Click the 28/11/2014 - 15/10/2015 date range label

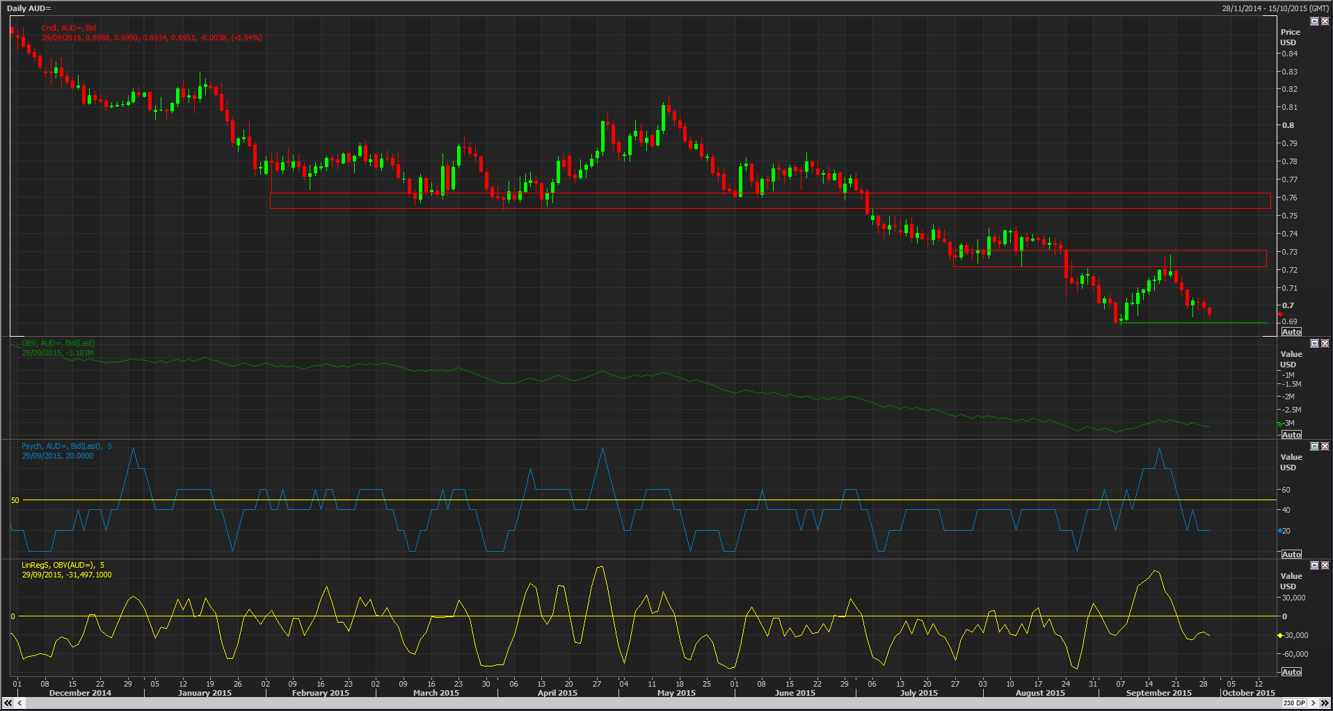click(x=1275, y=8)
